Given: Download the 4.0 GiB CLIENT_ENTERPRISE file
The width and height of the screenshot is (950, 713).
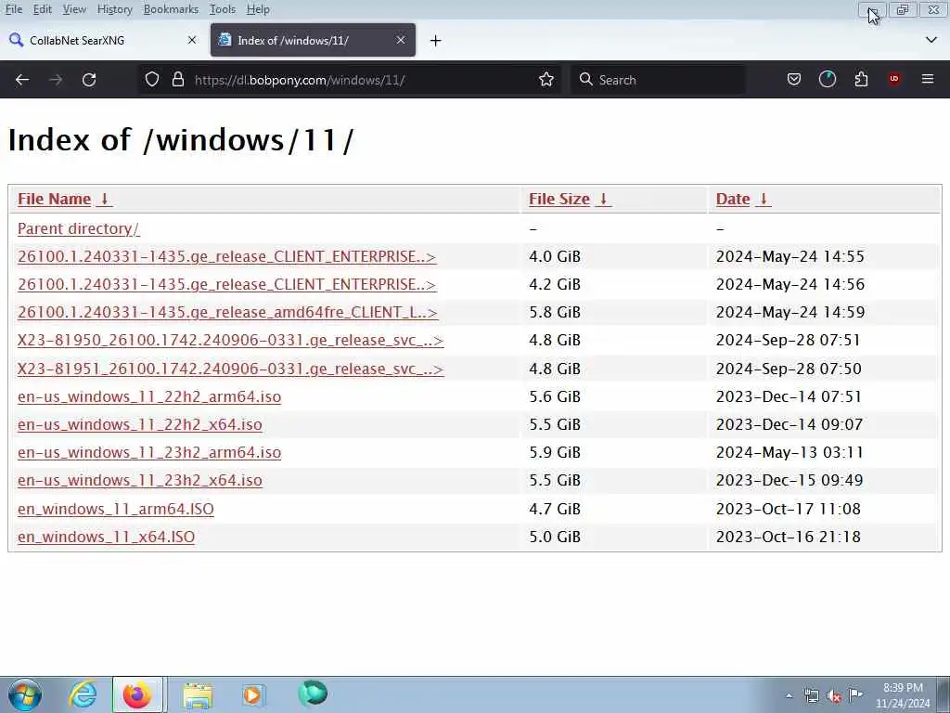Looking at the screenshot, I should pyautogui.click(x=226, y=256).
